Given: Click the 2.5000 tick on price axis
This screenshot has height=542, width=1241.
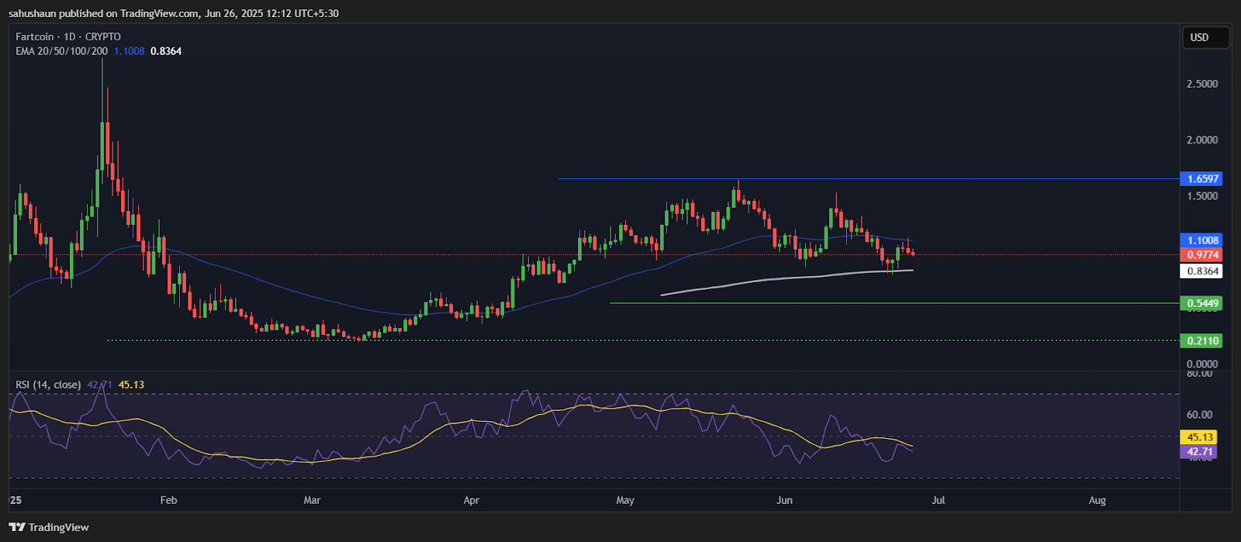Looking at the screenshot, I should [1201, 84].
